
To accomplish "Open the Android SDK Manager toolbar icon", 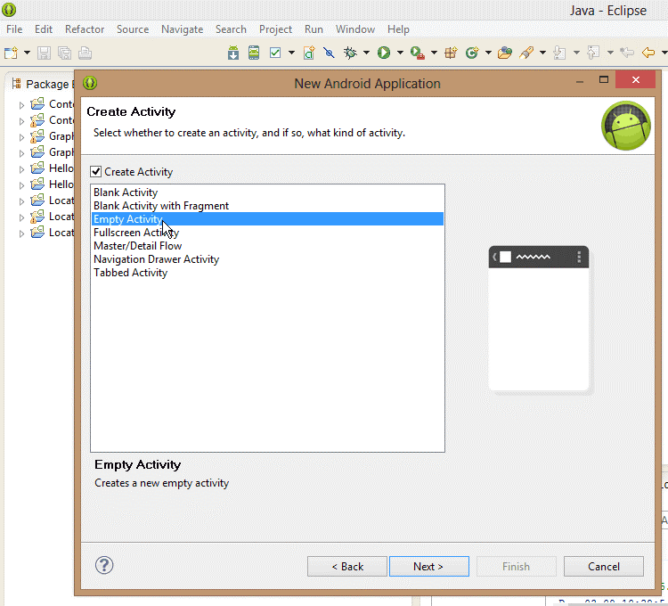I will [x=233, y=53].
